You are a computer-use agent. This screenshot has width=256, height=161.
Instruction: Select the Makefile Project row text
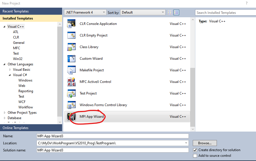(x=92, y=70)
